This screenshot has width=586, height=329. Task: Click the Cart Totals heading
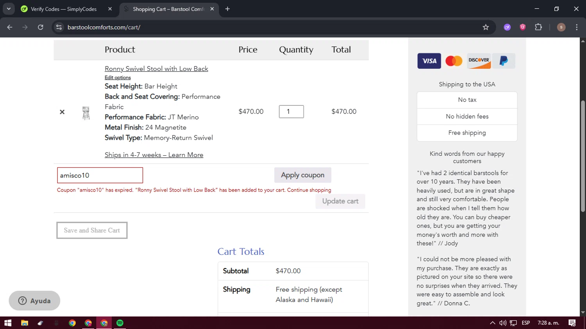tap(241, 252)
